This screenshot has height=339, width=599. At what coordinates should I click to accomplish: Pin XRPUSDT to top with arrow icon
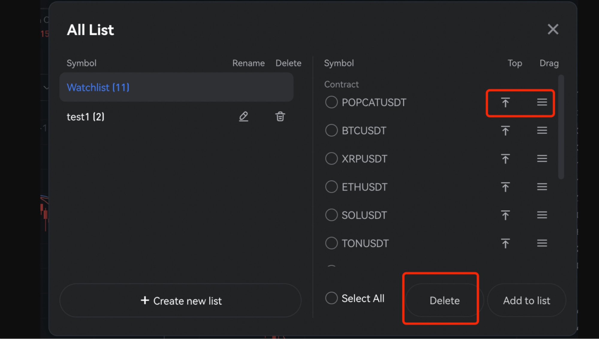pyautogui.click(x=505, y=159)
